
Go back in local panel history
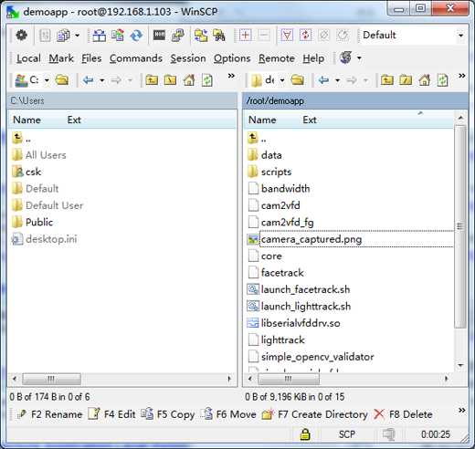[x=89, y=80]
